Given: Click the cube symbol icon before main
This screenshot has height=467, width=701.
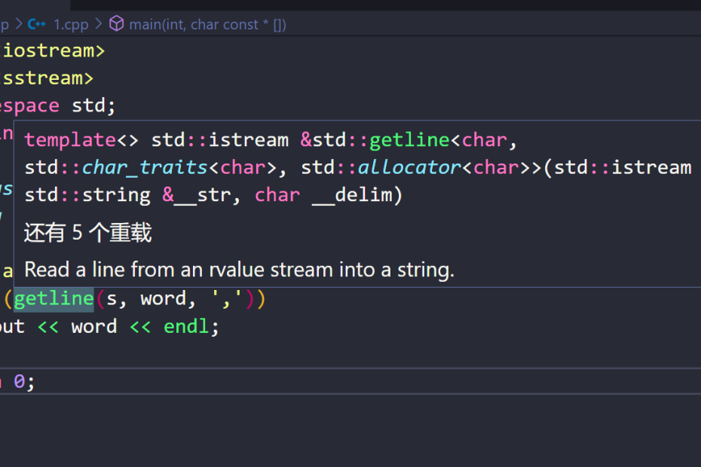Looking at the screenshot, I should pyautogui.click(x=116, y=24).
